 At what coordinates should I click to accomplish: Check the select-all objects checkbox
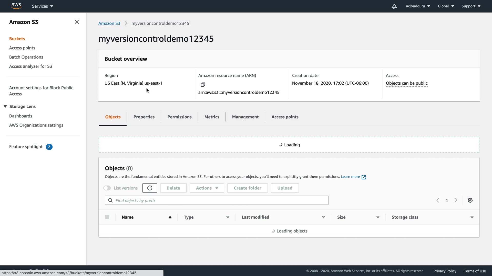click(107, 217)
